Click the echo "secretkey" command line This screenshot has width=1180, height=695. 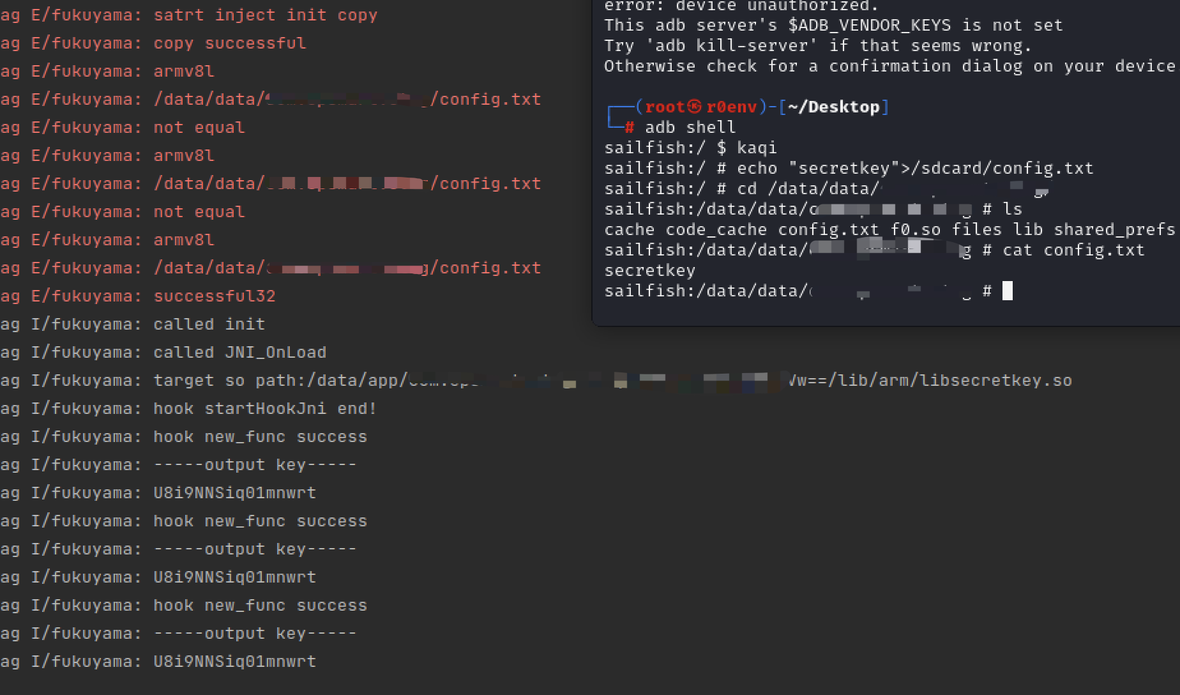coord(915,168)
